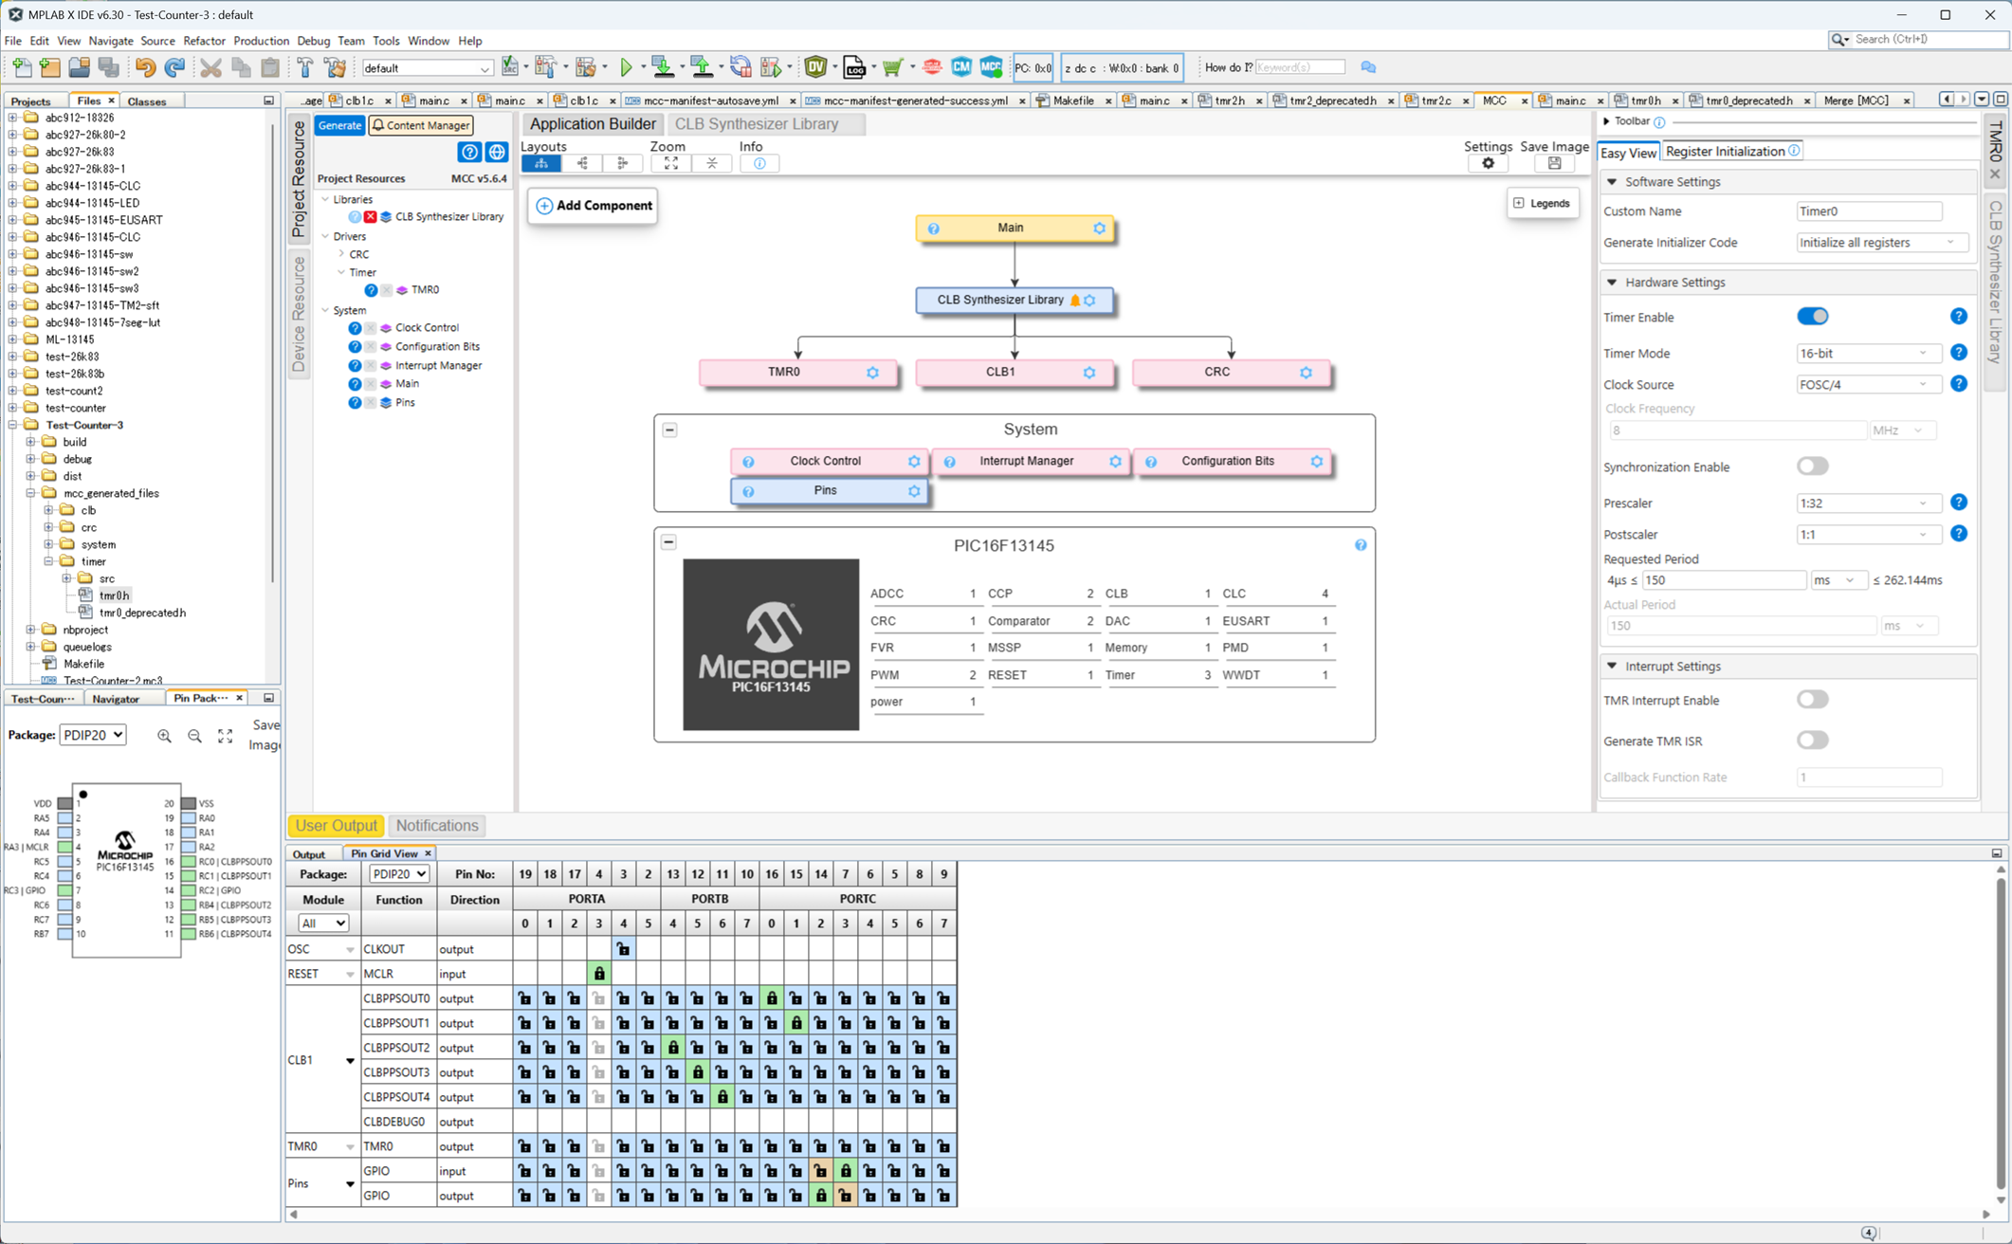Screen dimensions: 2012x1244
Task: Click the Pin Grid View vertical scrollbar
Action: click(x=2000, y=1035)
